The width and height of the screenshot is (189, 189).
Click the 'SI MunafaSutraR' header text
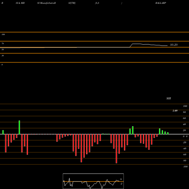point(46,3)
